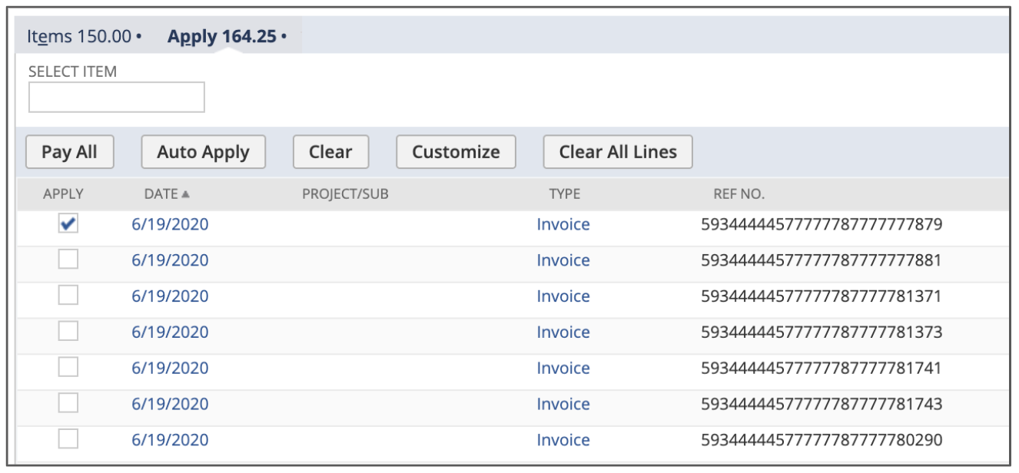Click the Auto Apply button
This screenshot has width=1019, height=473.
(x=203, y=152)
